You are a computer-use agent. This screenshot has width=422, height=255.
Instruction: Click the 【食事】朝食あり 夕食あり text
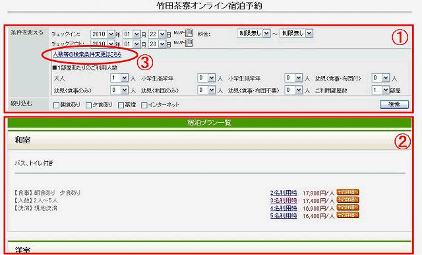47,193
